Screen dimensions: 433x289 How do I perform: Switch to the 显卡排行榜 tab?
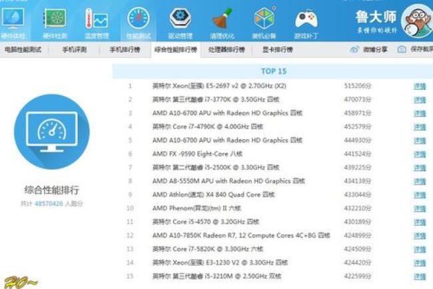278,50
